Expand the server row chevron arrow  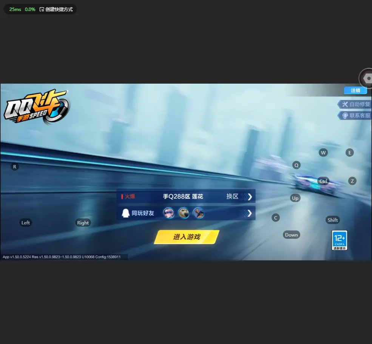pos(249,197)
